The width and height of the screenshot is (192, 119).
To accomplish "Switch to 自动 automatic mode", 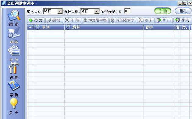I will tap(183, 11).
